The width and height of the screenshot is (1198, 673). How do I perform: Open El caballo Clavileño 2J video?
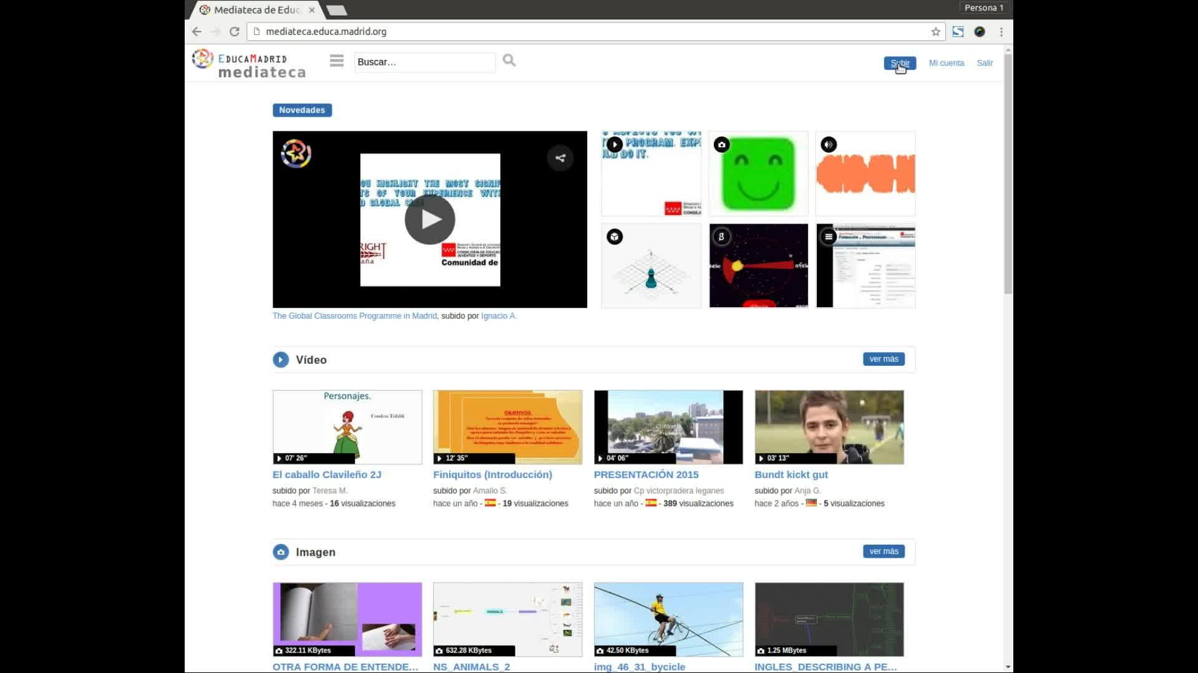click(326, 474)
